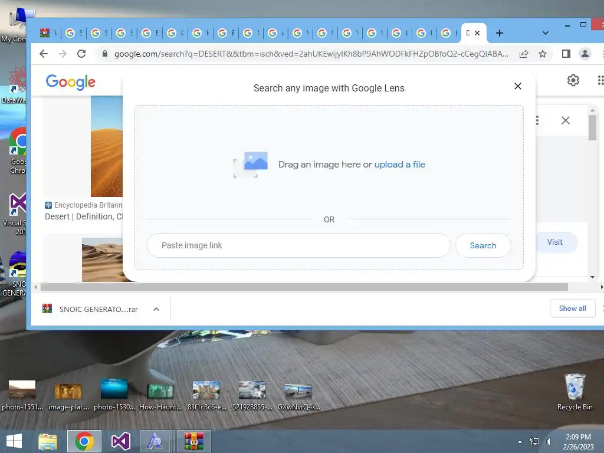Viewport: 604px width, 453px height.
Task: Click the 'Desert | Definition' result title
Action: click(84, 216)
